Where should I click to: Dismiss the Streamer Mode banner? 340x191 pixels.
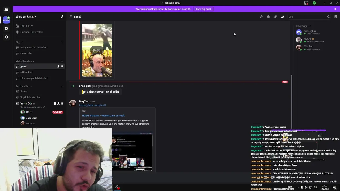pyautogui.click(x=335, y=9)
